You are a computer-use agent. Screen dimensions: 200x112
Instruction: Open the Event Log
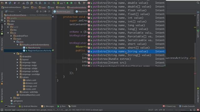(x=169, y=106)
